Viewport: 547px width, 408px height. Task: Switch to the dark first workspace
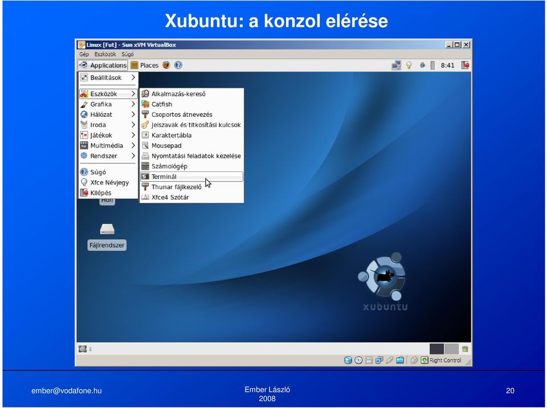(x=437, y=349)
